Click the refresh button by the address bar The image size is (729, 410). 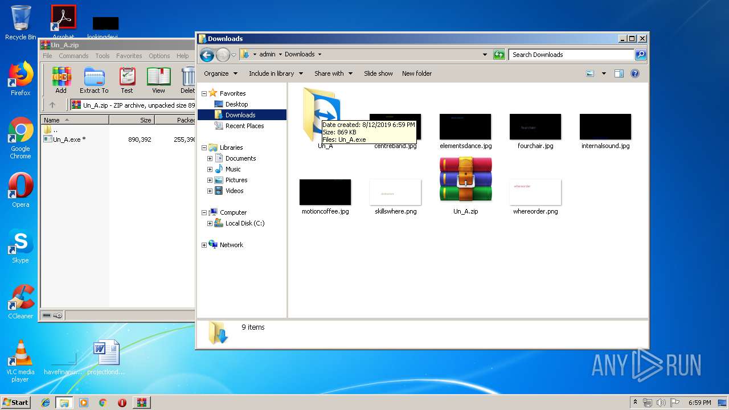[499, 55]
